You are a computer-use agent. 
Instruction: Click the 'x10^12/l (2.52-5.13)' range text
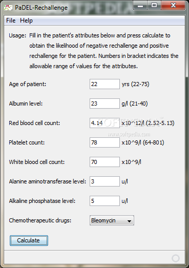coord(148,123)
